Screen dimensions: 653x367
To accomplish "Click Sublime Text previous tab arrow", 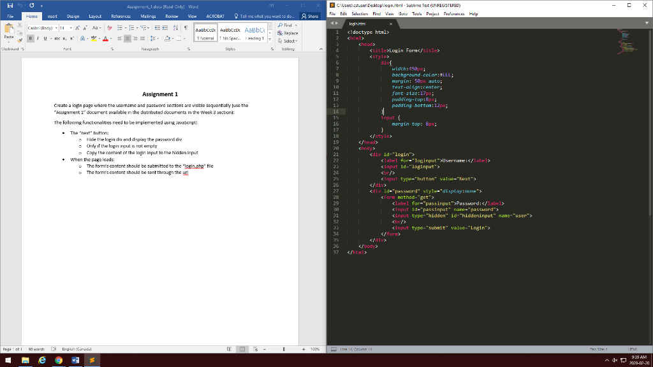I will point(332,24).
